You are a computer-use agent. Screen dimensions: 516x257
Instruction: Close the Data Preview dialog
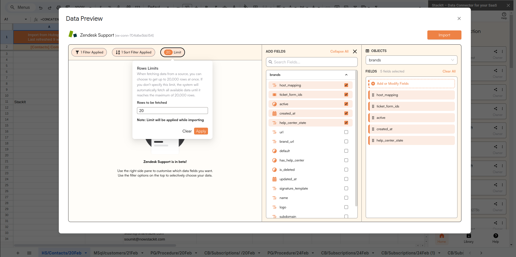pyautogui.click(x=459, y=18)
